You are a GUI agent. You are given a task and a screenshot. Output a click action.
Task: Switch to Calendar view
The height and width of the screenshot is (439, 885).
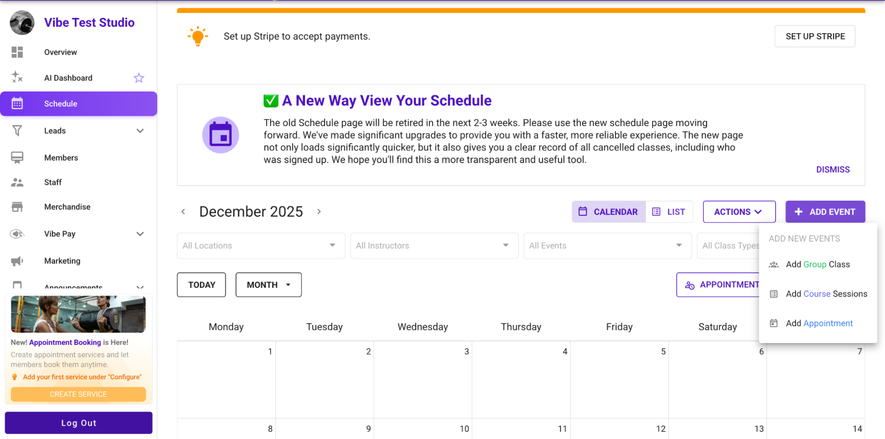point(609,212)
